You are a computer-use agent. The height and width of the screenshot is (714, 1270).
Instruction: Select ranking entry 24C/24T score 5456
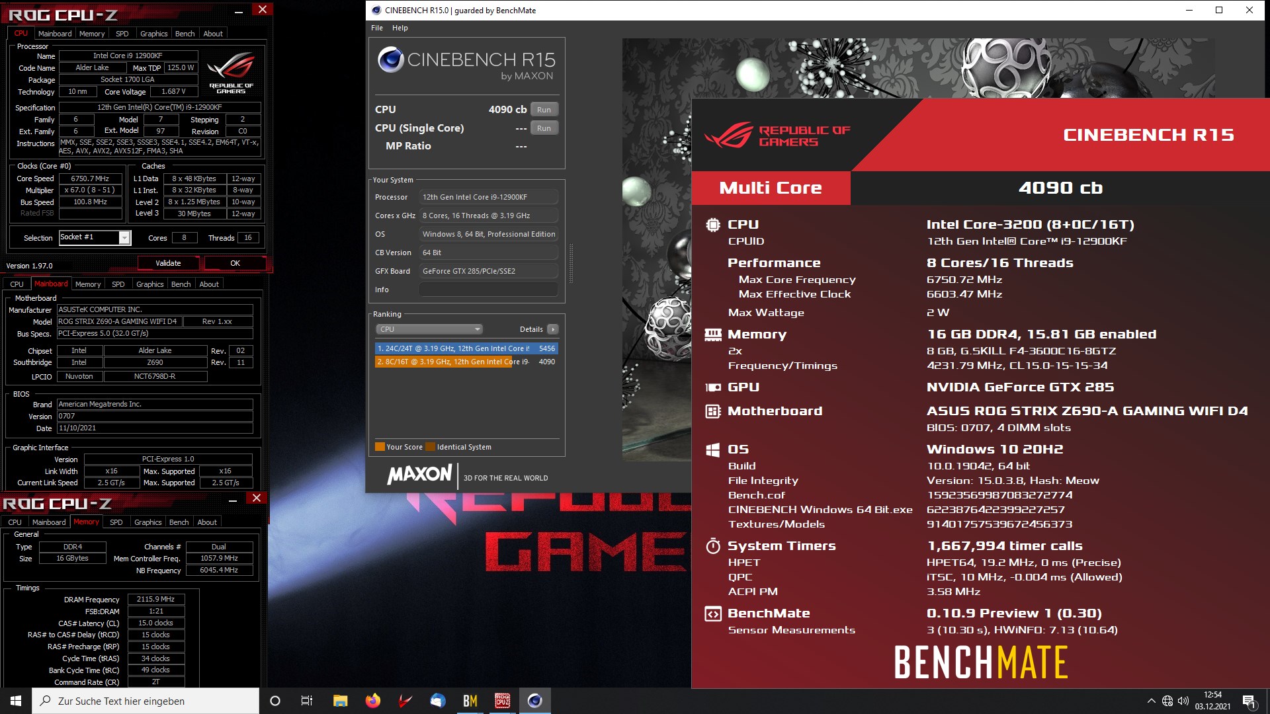[x=466, y=348]
